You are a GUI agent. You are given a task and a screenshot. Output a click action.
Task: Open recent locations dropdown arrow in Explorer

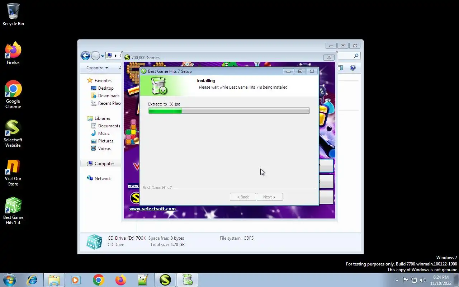coord(103,56)
